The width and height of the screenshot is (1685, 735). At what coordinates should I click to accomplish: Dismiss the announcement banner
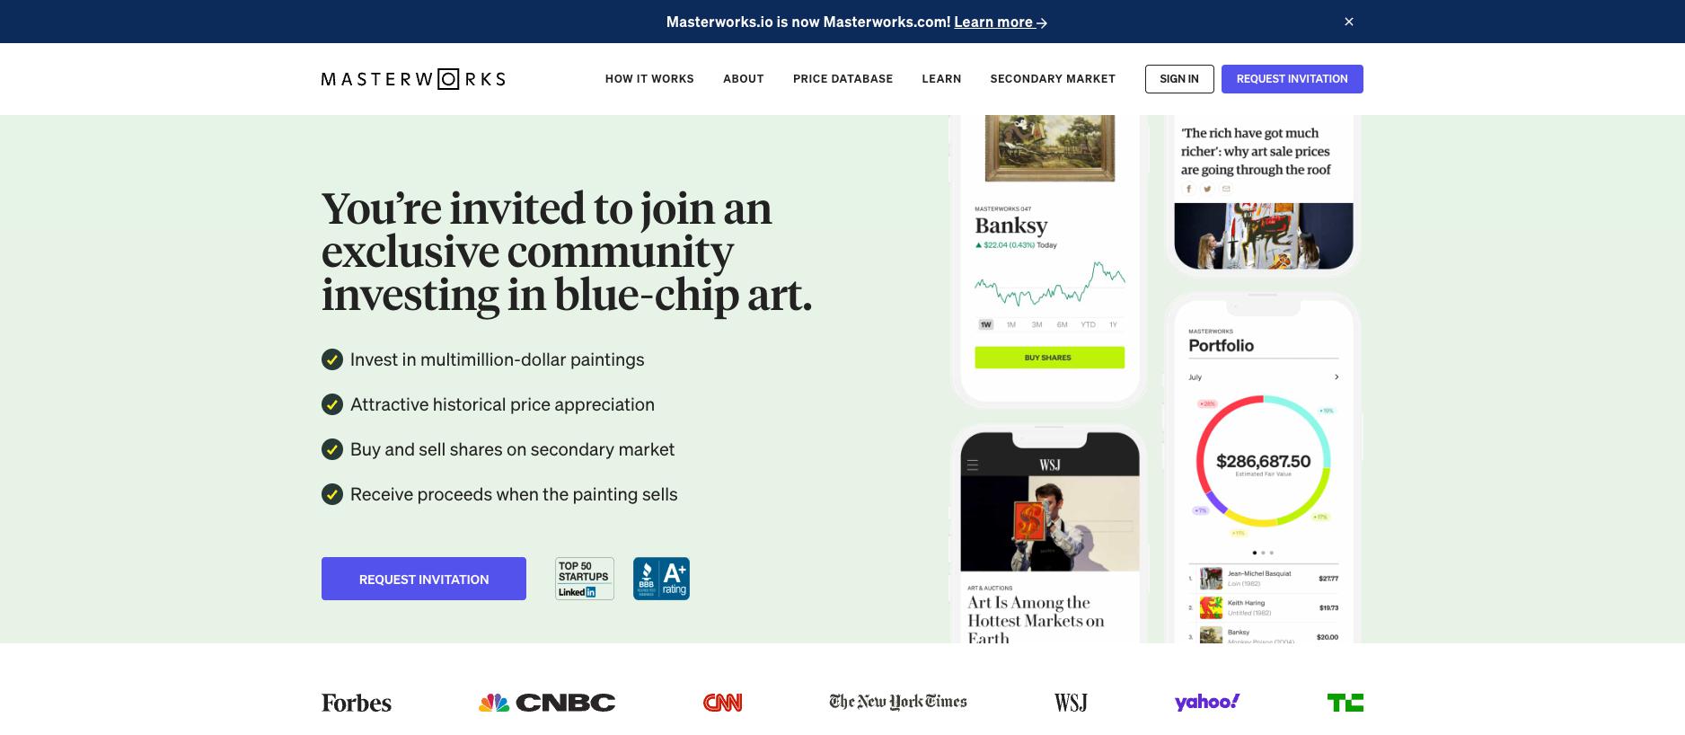[x=1348, y=22]
